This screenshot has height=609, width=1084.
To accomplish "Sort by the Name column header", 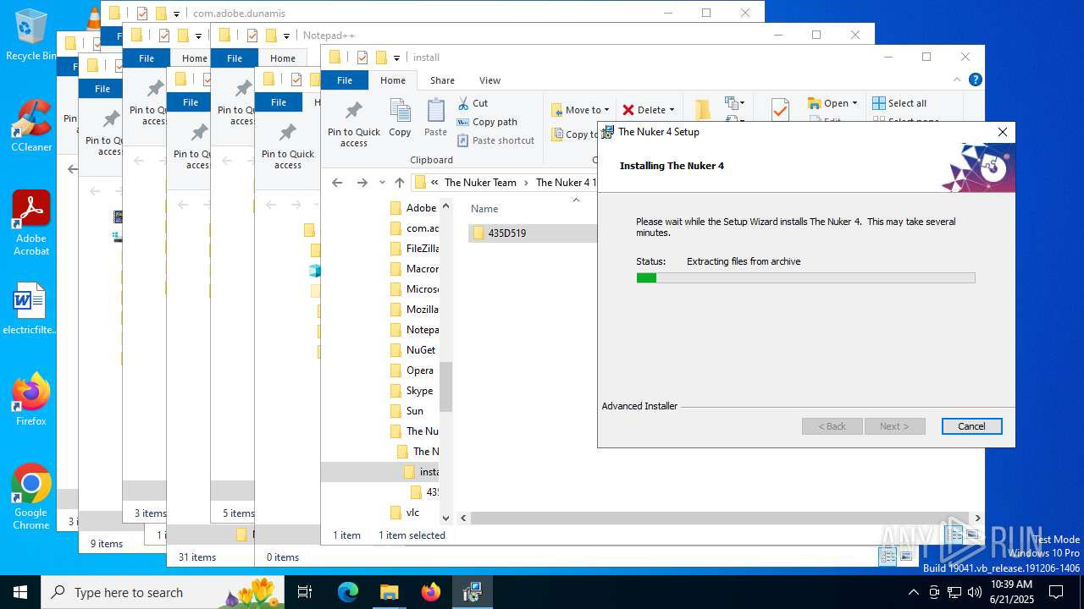I will click(484, 208).
